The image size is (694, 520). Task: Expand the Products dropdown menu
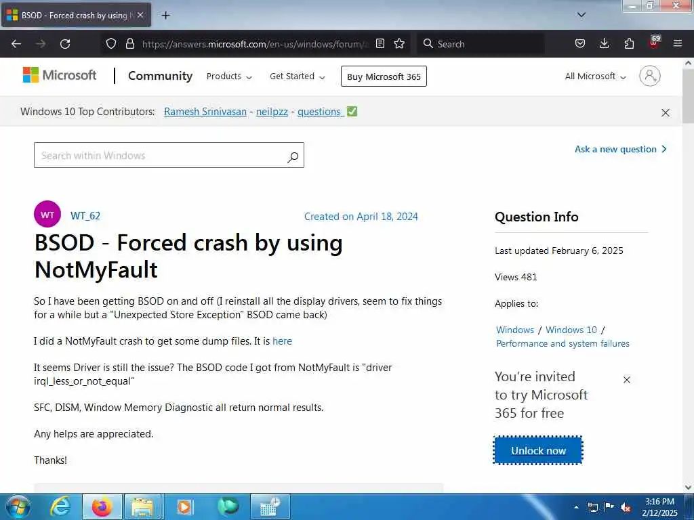(229, 77)
